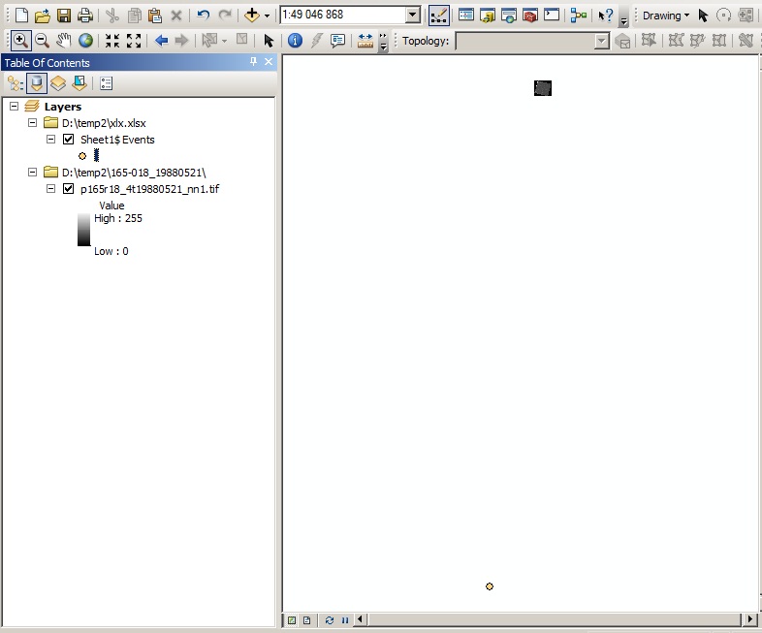Select the Drawing toolbar element pointer
The height and width of the screenshot is (633, 762).
703,16
